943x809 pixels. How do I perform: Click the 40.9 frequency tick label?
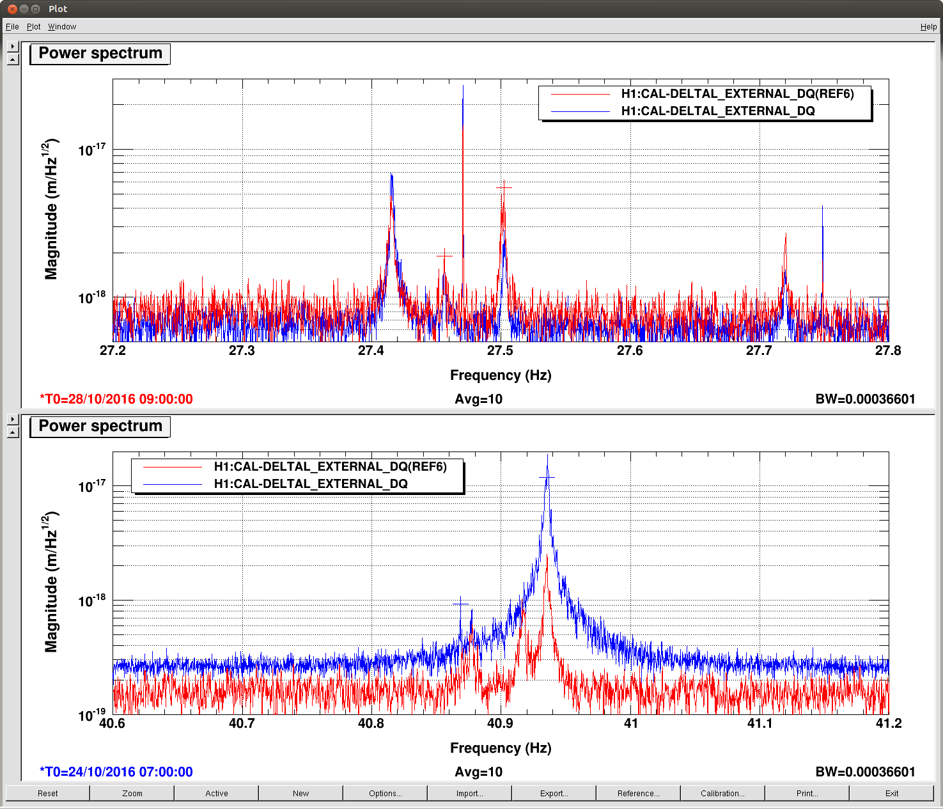[500, 723]
